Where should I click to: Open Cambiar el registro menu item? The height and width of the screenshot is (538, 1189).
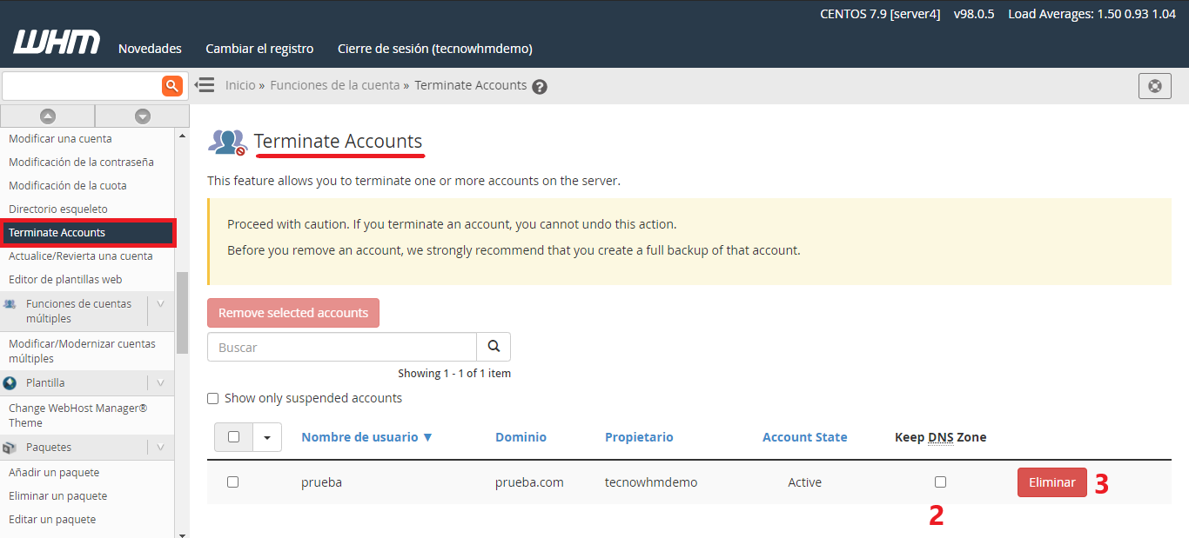point(259,49)
